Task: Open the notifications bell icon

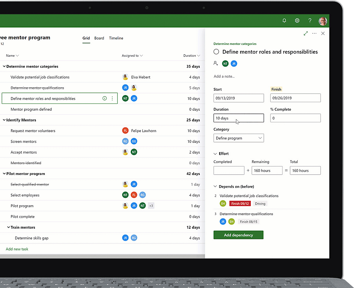Action: [x=284, y=21]
